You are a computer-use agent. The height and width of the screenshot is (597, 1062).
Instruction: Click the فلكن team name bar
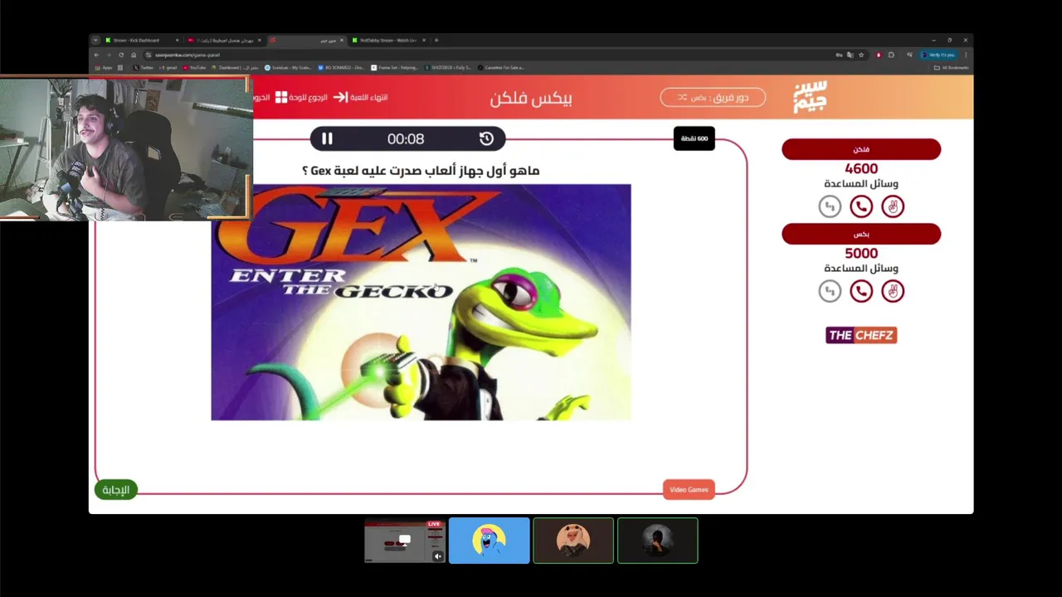pos(861,149)
